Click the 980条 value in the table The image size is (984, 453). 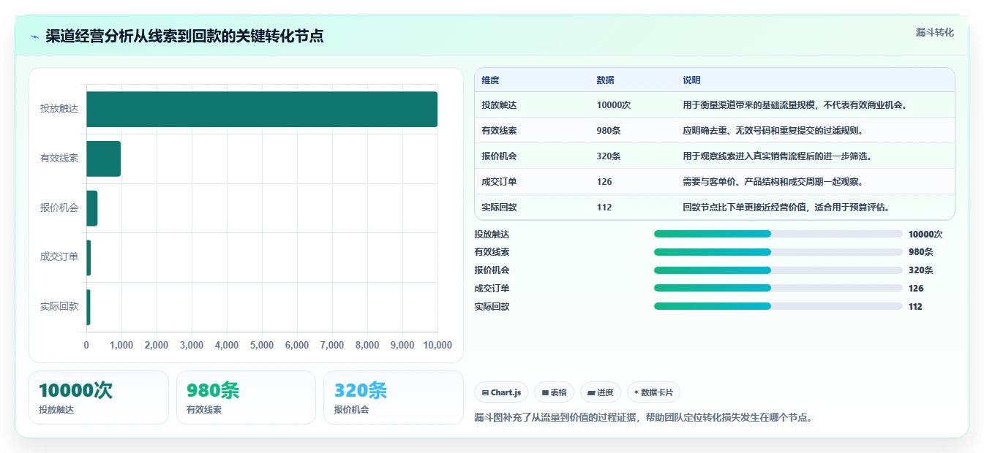[x=609, y=131]
